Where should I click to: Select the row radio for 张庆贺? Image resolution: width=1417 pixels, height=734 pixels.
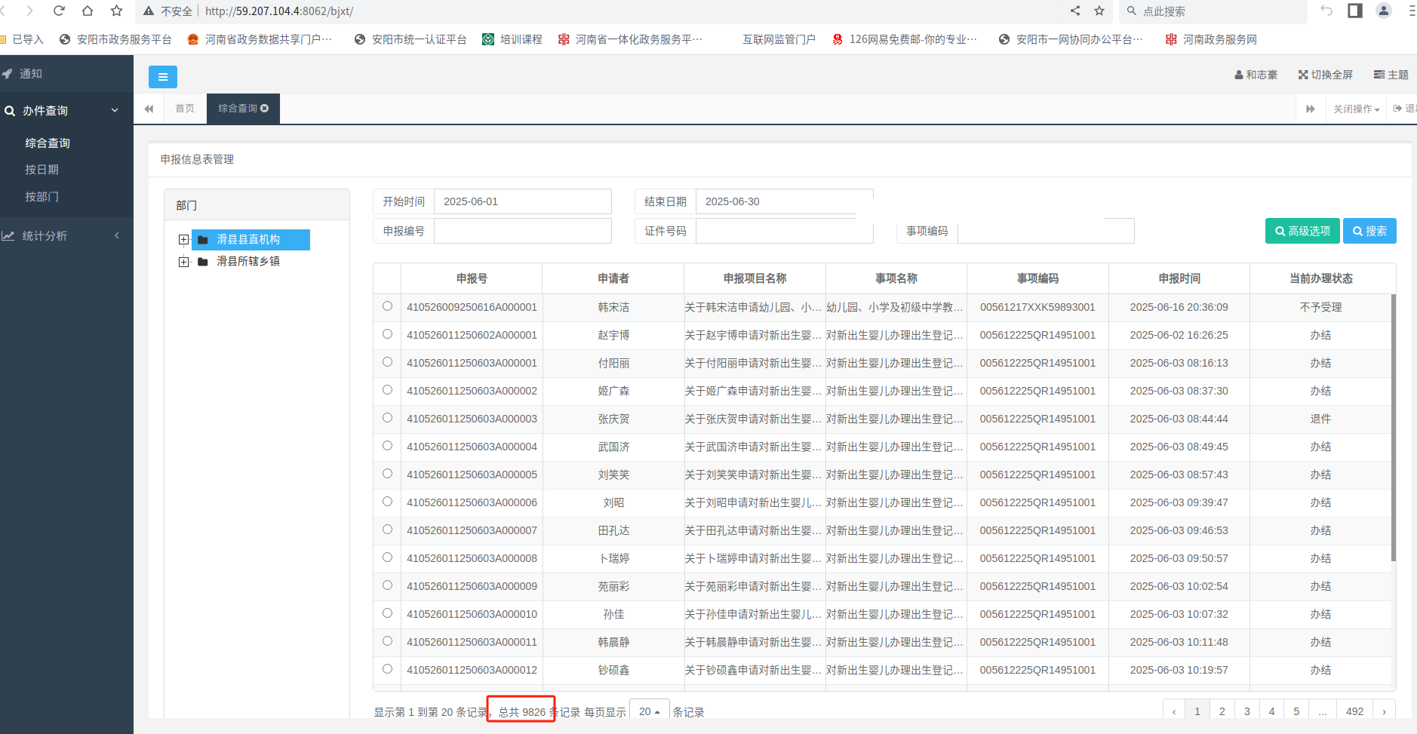point(387,418)
